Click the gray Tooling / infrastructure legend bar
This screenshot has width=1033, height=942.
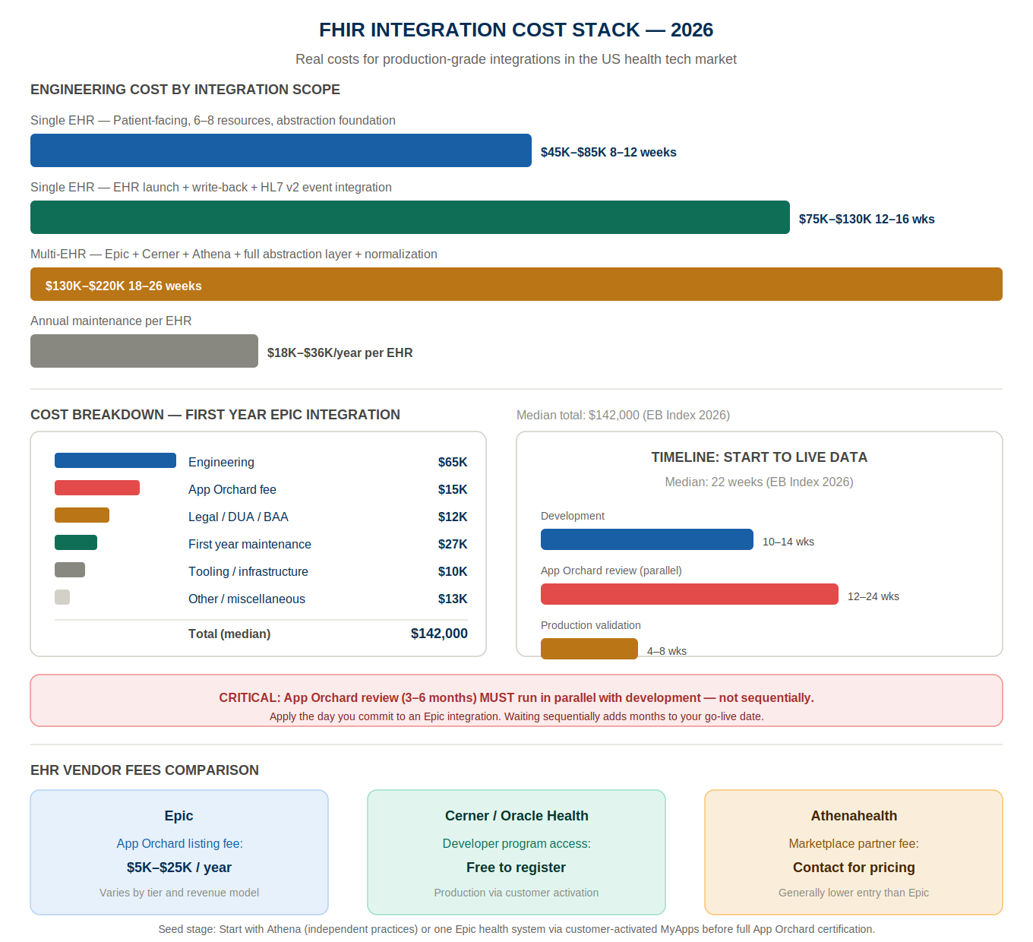(70, 570)
